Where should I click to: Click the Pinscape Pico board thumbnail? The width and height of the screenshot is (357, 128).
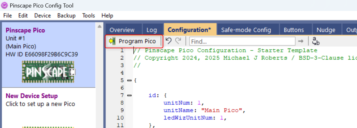point(49,71)
